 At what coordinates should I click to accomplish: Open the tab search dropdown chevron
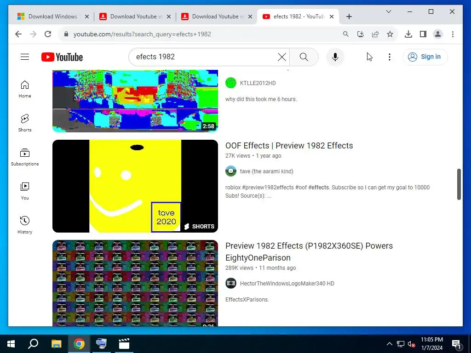[388, 11]
